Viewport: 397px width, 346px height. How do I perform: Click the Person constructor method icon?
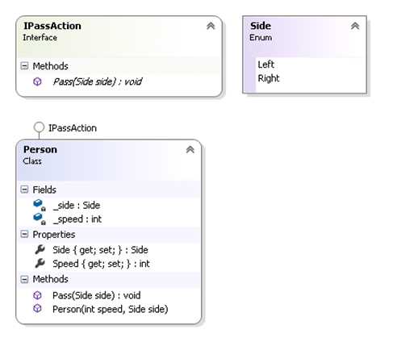[37, 308]
